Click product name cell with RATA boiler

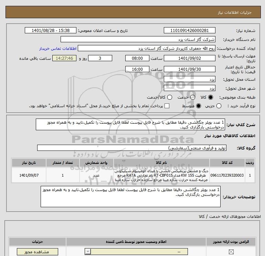[x=161, y=175]
